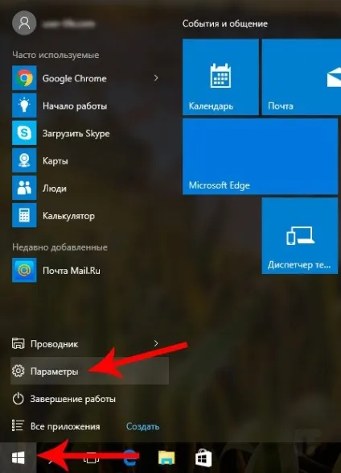Open the Store icon on the taskbar
Viewport: 341px width, 473px height.
(203, 458)
